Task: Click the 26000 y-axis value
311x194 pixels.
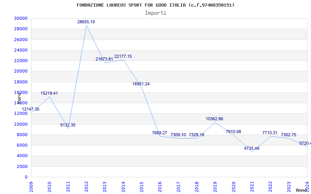Action: coord(21,40)
